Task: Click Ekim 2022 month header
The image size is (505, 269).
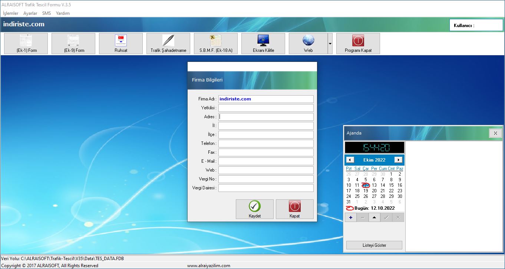Action: tap(374, 160)
